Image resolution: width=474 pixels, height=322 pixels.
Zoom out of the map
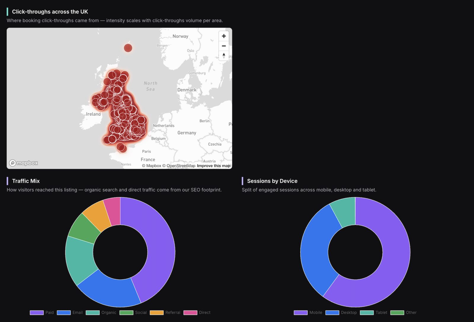click(x=224, y=46)
